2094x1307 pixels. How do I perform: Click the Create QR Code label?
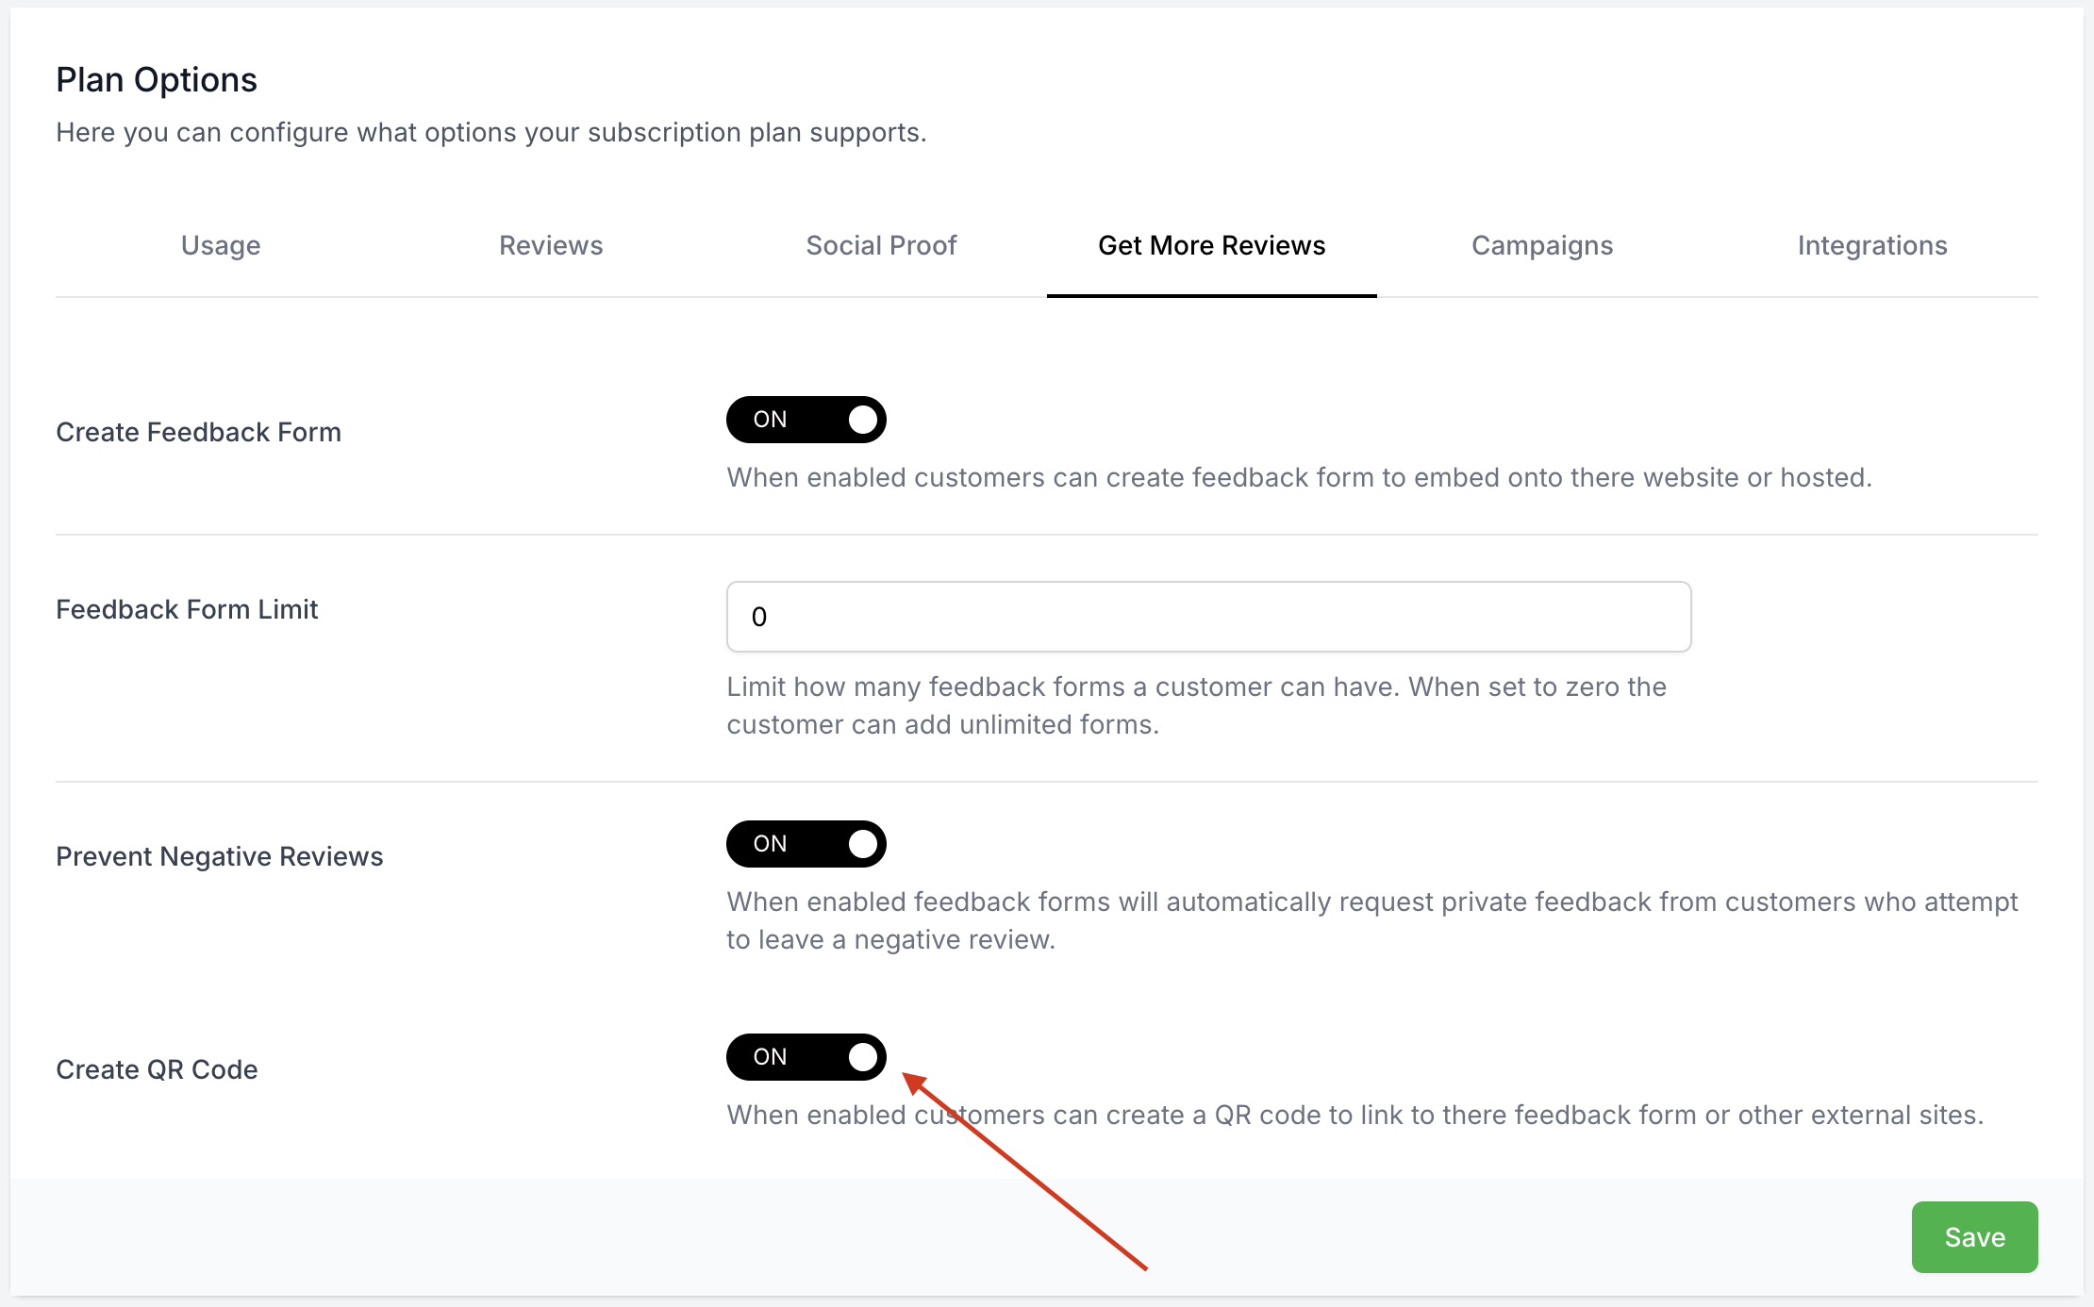pos(157,1069)
